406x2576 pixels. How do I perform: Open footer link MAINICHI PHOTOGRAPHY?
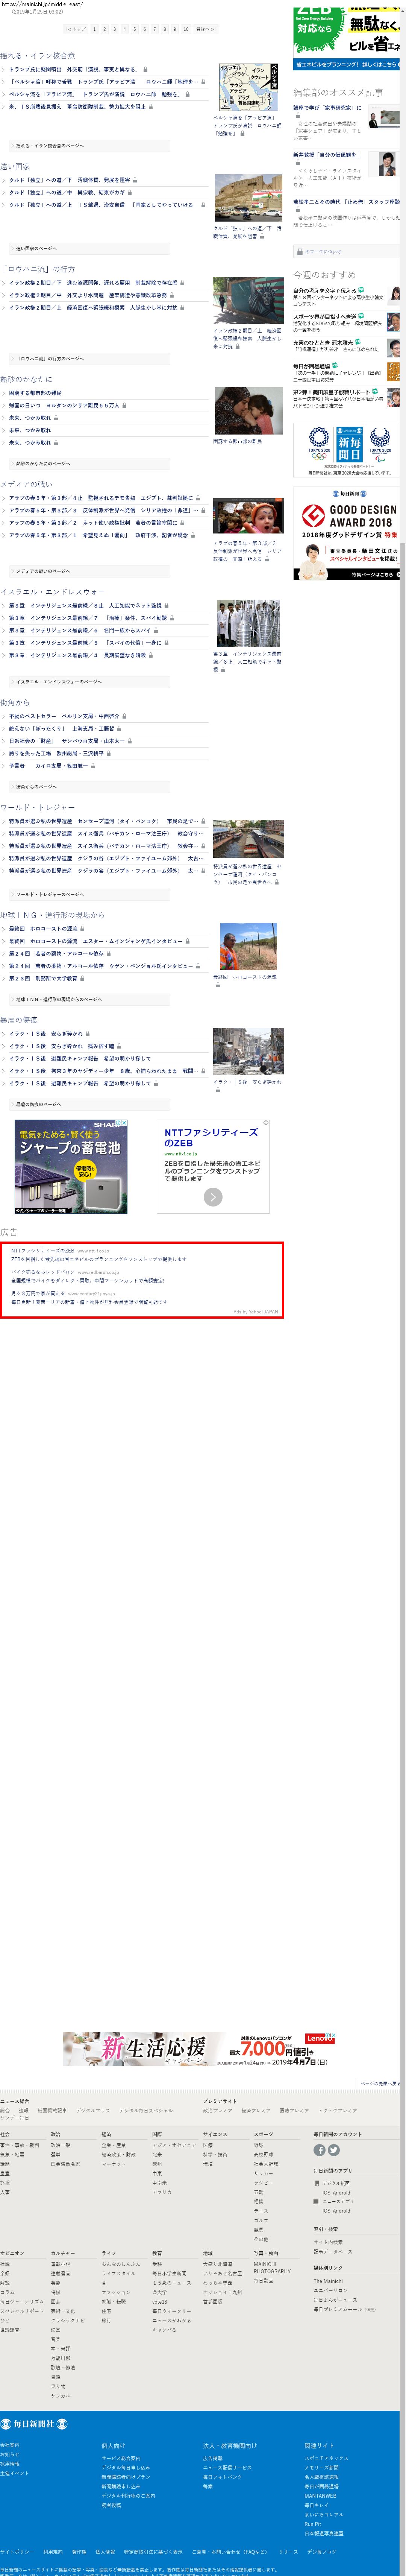272,2267
